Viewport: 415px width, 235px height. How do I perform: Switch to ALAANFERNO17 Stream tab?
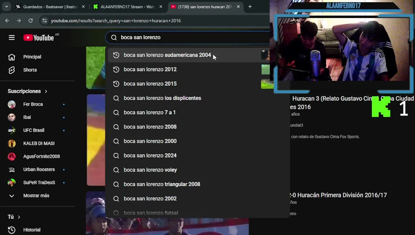(128, 7)
